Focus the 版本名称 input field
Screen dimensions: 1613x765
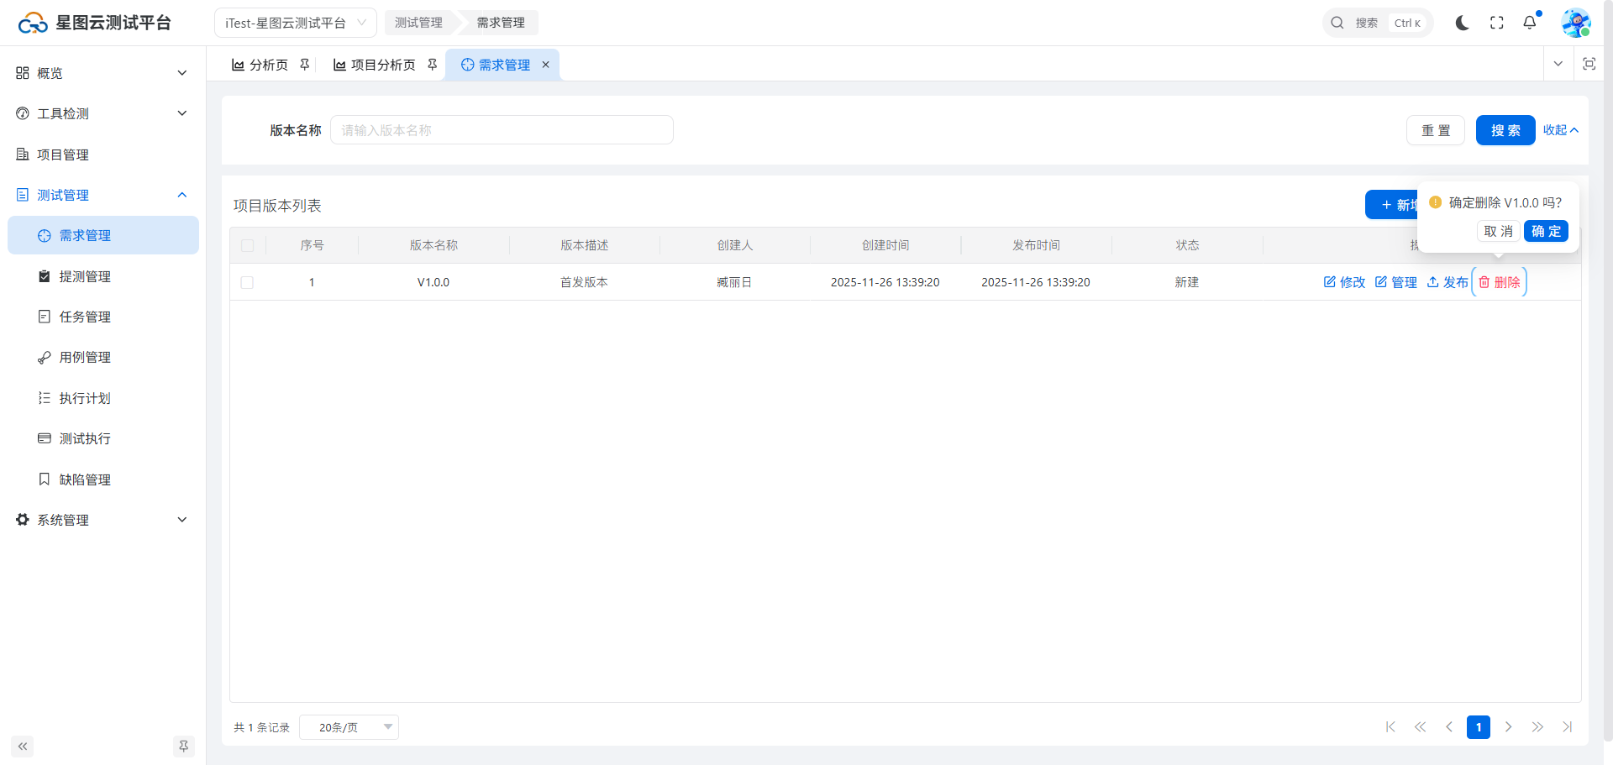point(502,130)
